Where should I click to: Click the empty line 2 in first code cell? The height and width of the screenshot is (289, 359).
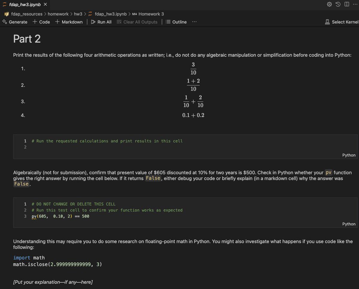(120, 147)
